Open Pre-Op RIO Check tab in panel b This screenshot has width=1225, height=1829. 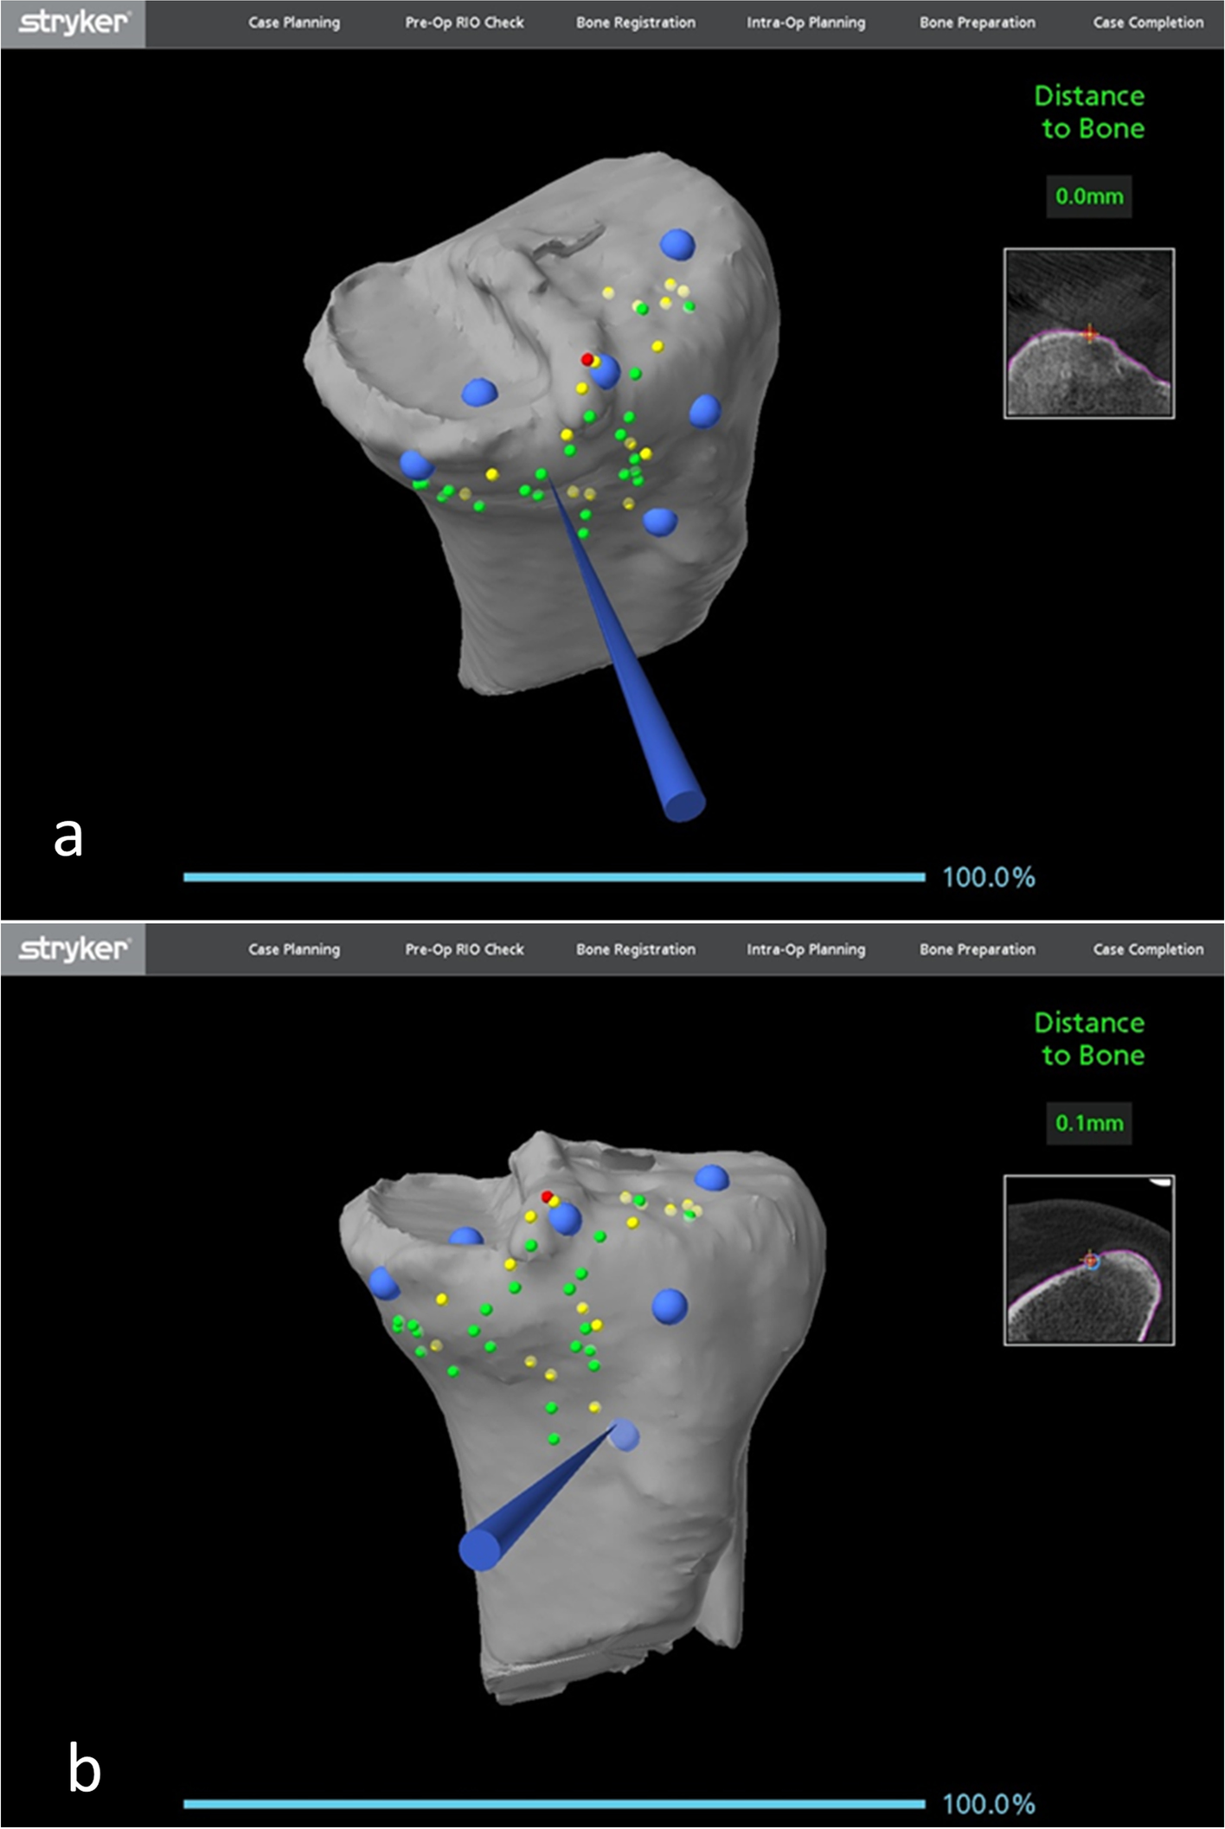[x=465, y=949]
